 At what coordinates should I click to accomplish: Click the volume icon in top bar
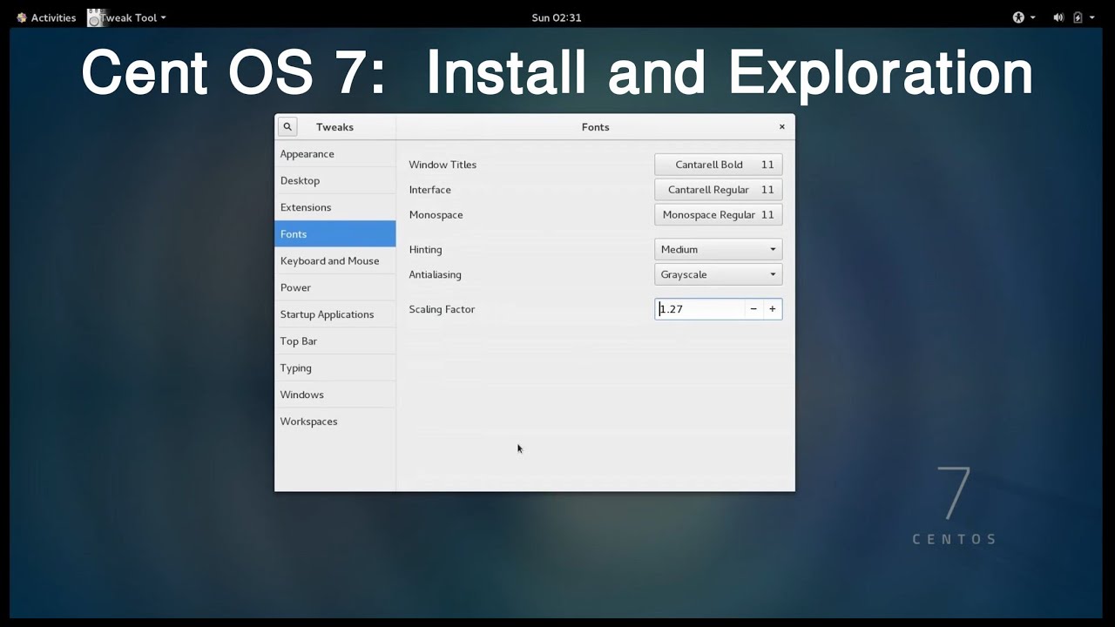tap(1058, 17)
